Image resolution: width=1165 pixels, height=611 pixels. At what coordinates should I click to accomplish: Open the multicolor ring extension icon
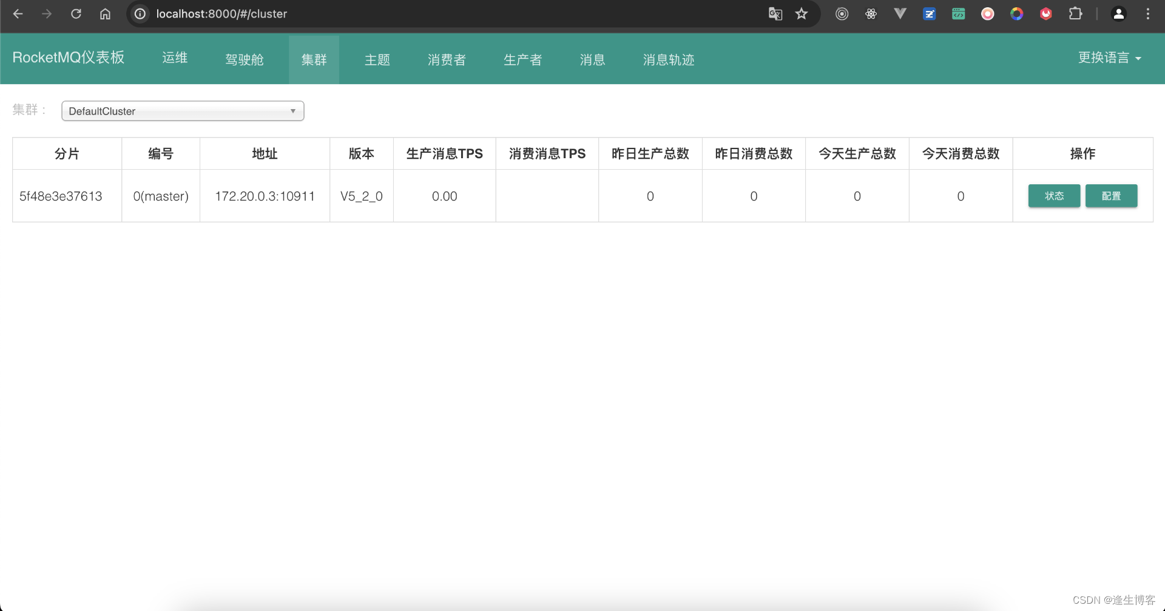click(1016, 13)
